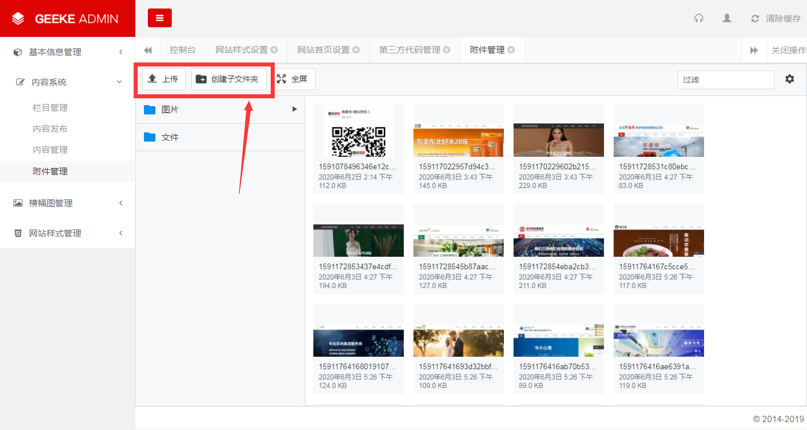The image size is (807, 430).
Task: Open the user profile icon
Action: 727,18
